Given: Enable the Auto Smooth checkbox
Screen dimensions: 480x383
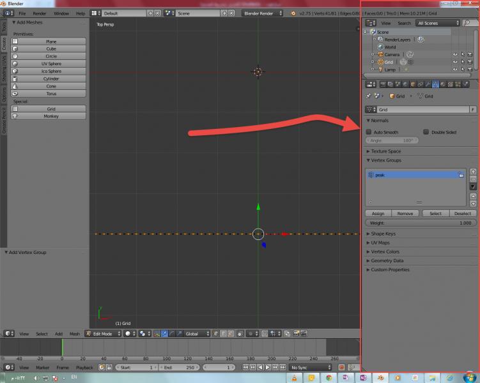Looking at the screenshot, I should coord(369,131).
